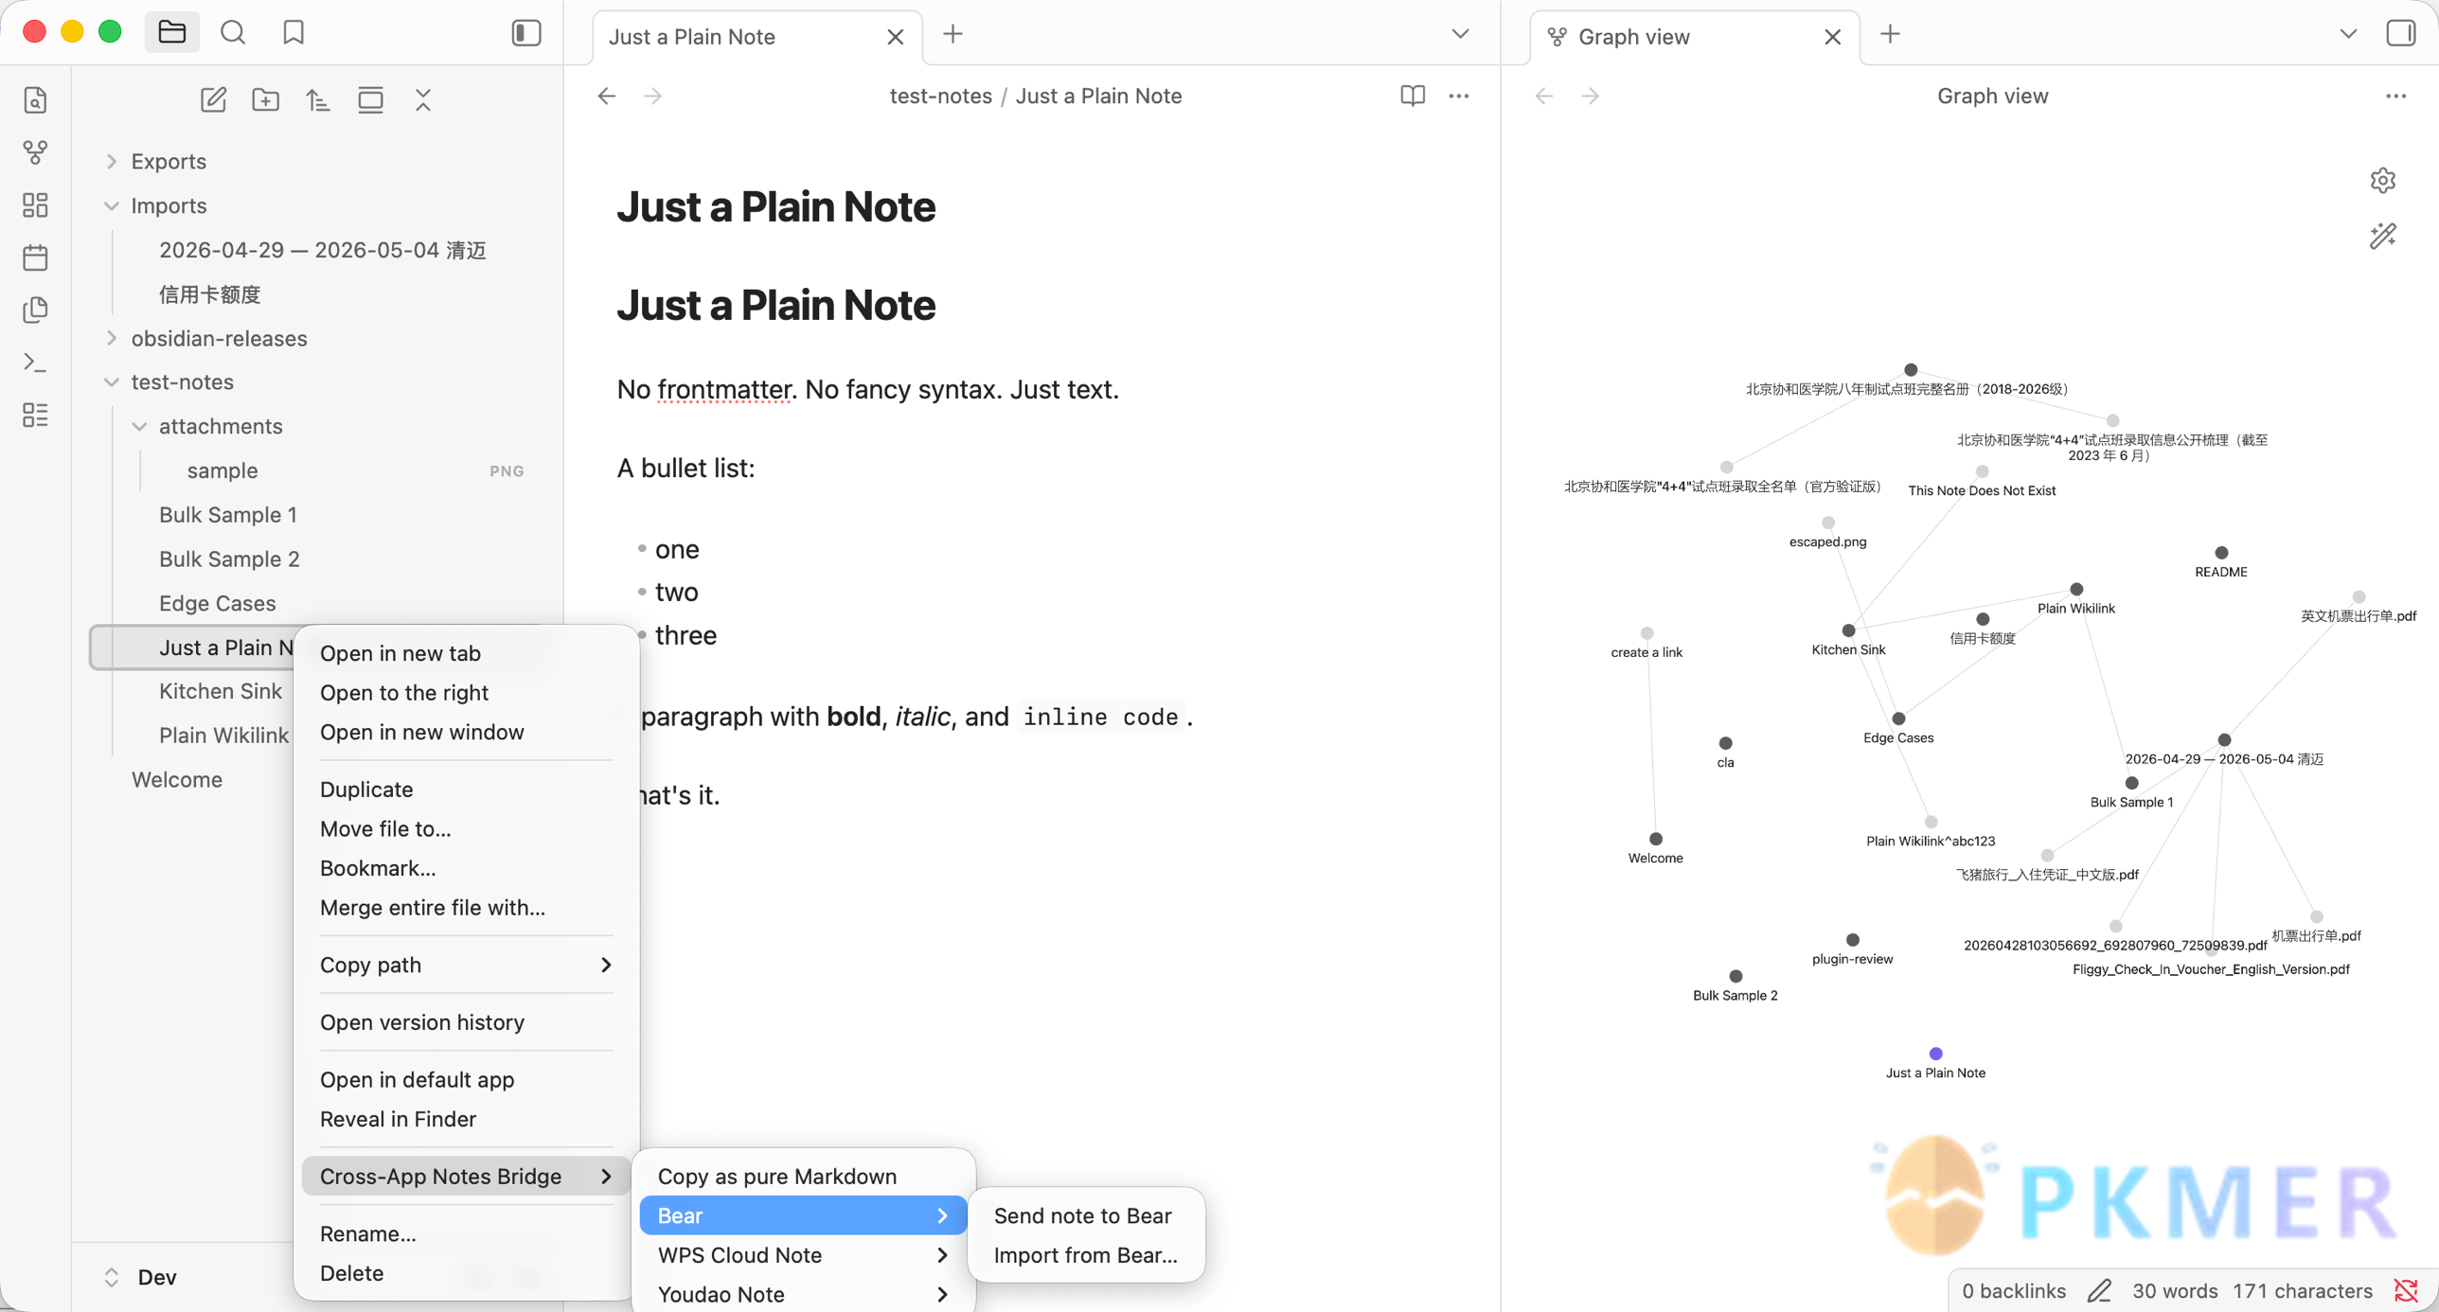Add new tab beside Just a Plain Note

[x=953, y=34]
